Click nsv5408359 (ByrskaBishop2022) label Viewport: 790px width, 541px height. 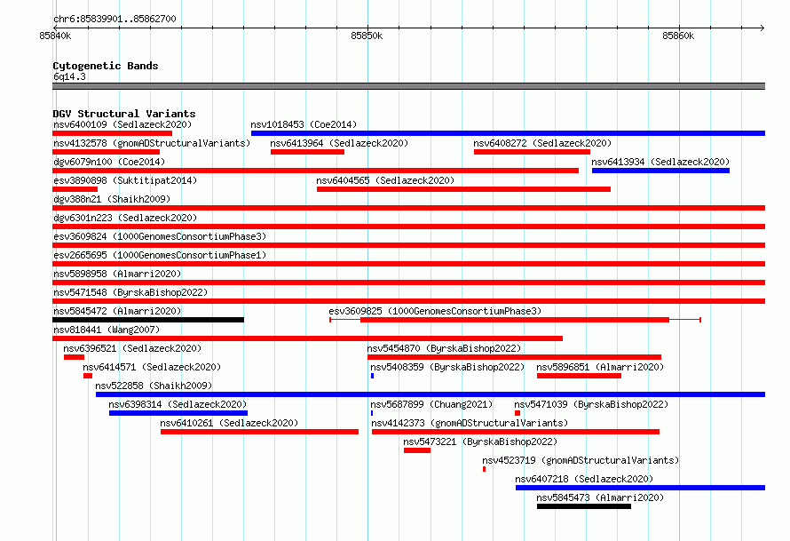(x=447, y=367)
